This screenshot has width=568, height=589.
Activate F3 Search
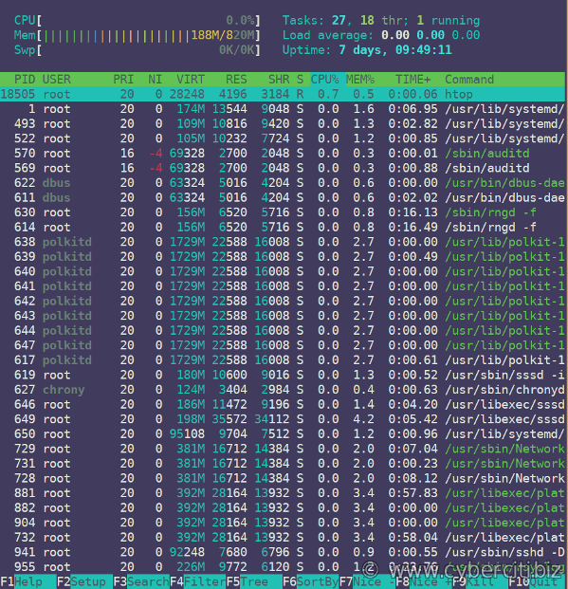(141, 581)
